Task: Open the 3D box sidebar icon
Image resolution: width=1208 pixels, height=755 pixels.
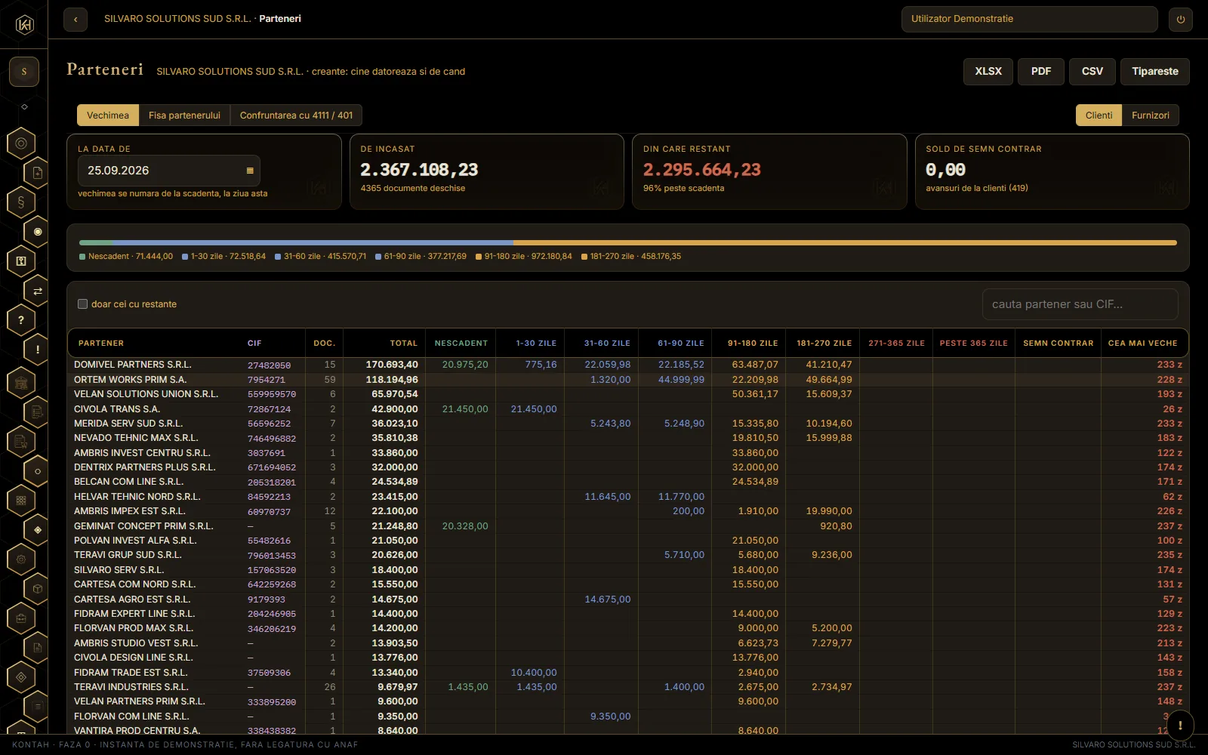Action: [x=38, y=589]
